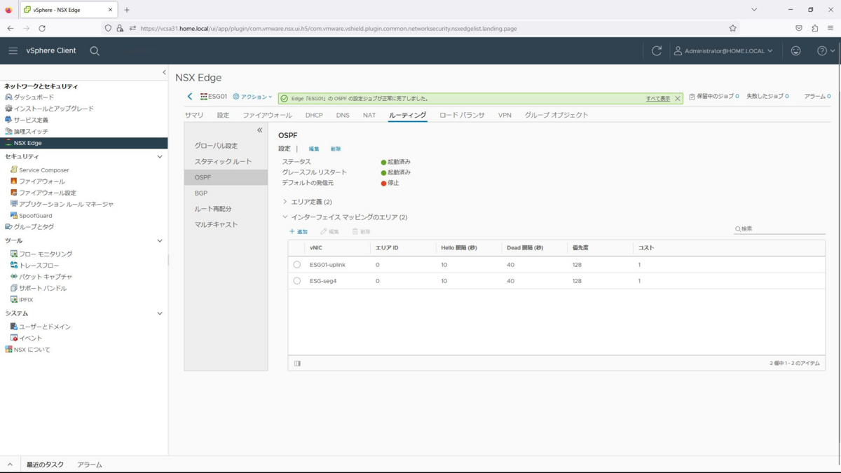Screen dimensions: 841x473
Task: Collapse the システム section
Action: [x=160, y=314]
